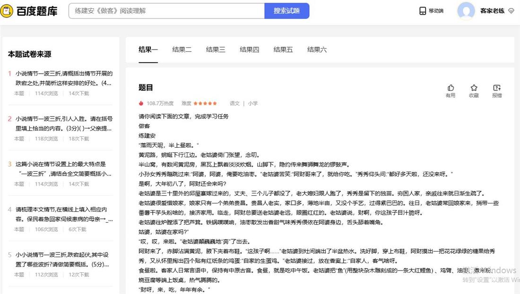Switch to the 结果二 tab
Viewport: 520px width, 294px height.
[x=182, y=50]
